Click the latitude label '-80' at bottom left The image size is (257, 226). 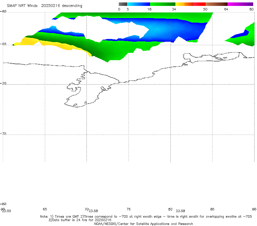pos(3,204)
